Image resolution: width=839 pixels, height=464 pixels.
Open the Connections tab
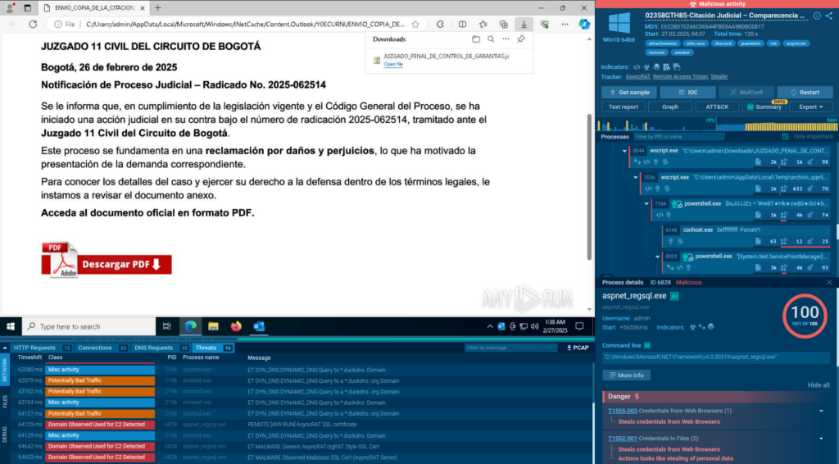coord(95,348)
